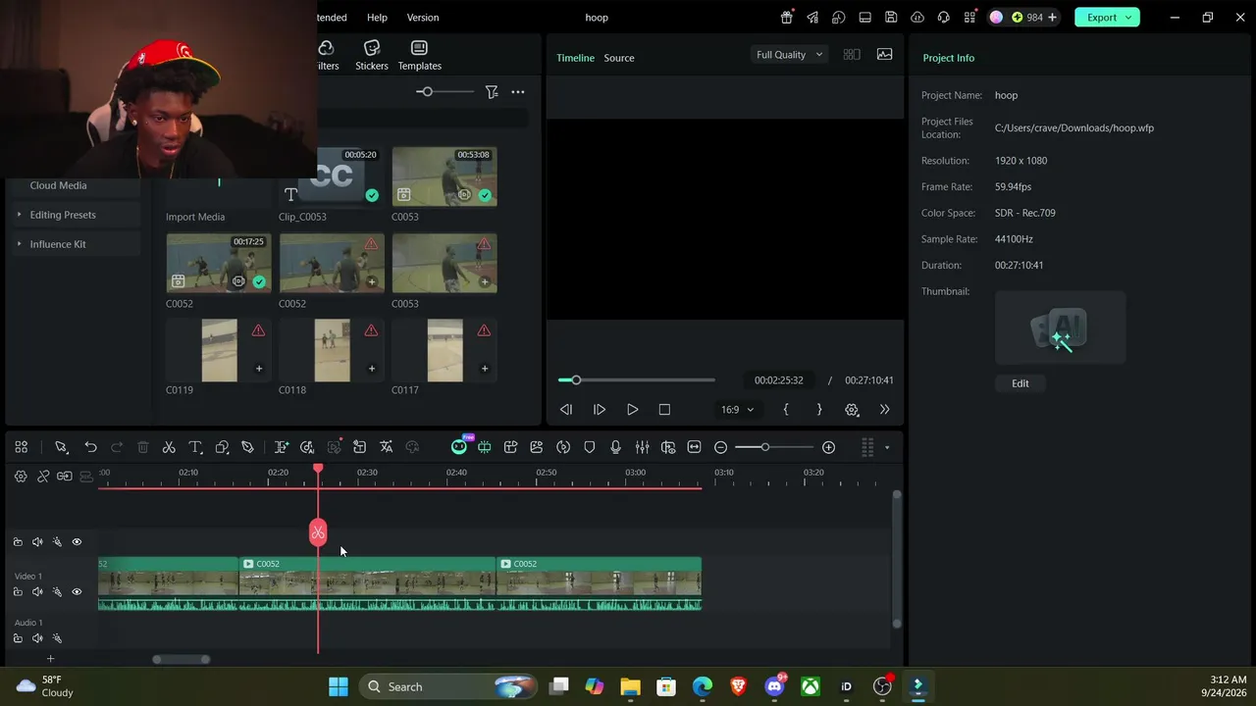This screenshot has width=1256, height=706.
Task: Open the Templates panel
Action: (x=419, y=56)
